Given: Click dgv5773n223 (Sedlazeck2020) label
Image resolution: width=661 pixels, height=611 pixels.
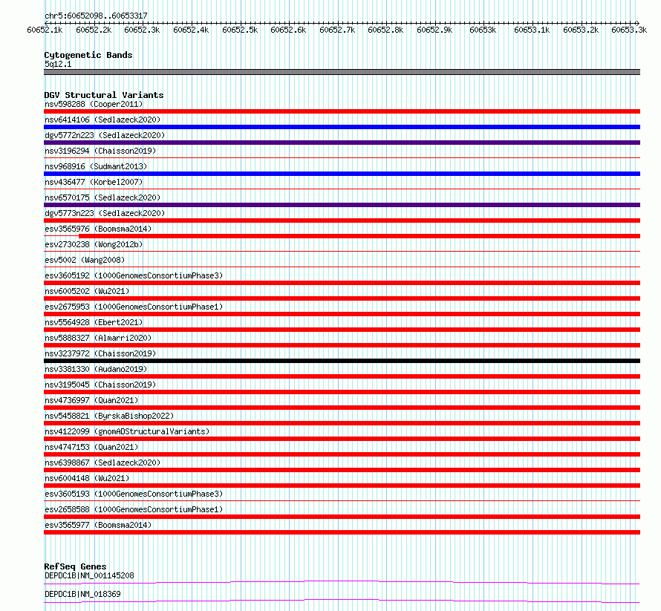Looking at the screenshot, I should [105, 213].
